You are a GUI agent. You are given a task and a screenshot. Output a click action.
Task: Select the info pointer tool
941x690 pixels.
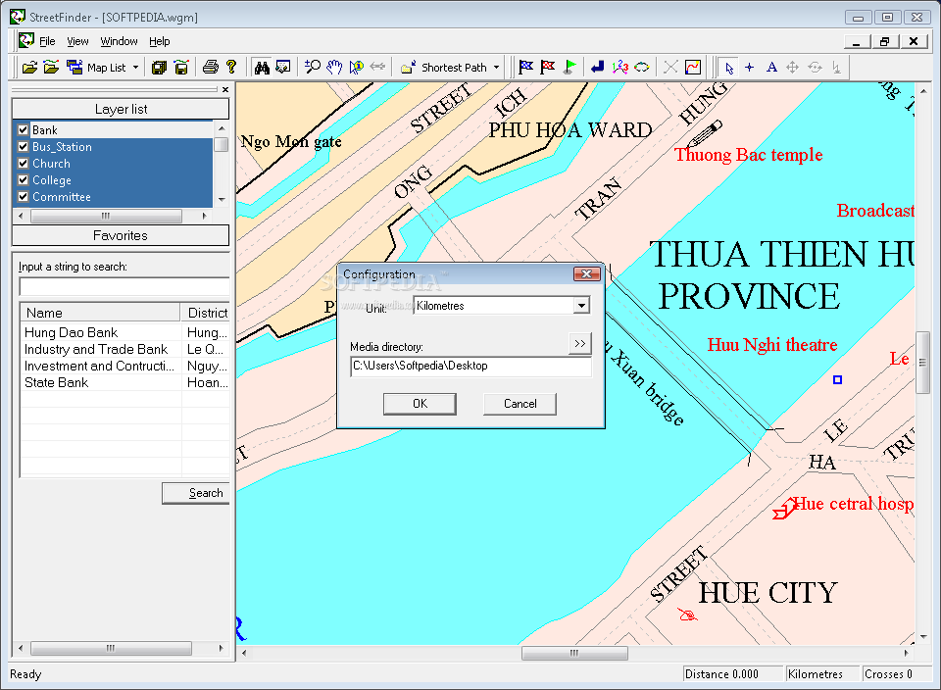(x=356, y=68)
